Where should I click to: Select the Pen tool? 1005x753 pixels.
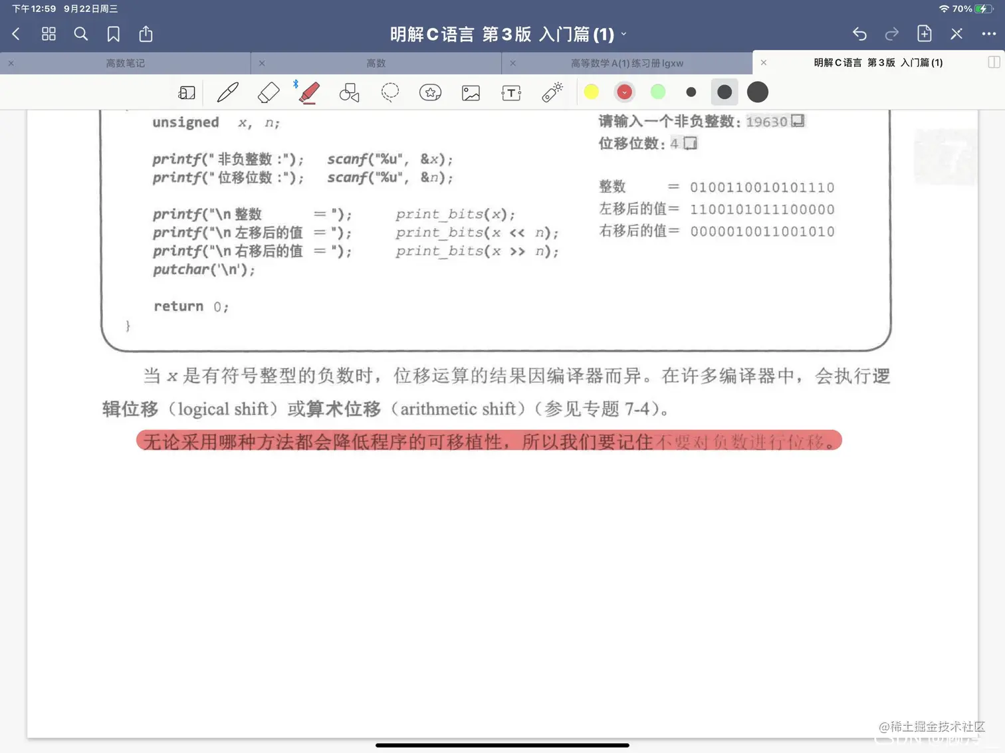227,92
